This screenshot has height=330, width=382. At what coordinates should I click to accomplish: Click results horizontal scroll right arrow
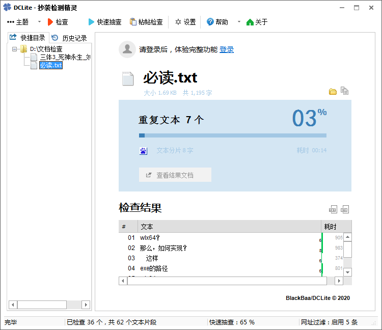pyautogui.click(x=339, y=281)
